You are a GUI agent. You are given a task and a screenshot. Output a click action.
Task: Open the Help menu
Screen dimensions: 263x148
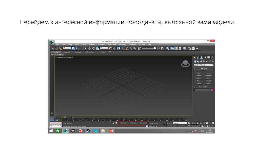click(150, 45)
